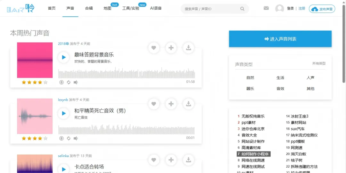
Task: Click the Ear0 site logo
Action: 21,8
